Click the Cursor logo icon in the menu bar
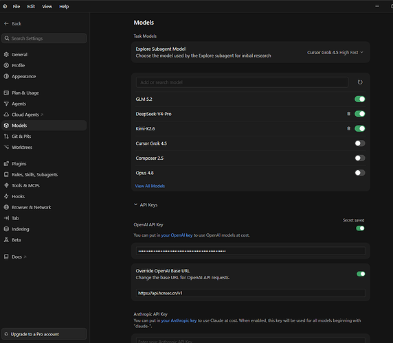This screenshot has width=393, height=343. click(5, 6)
